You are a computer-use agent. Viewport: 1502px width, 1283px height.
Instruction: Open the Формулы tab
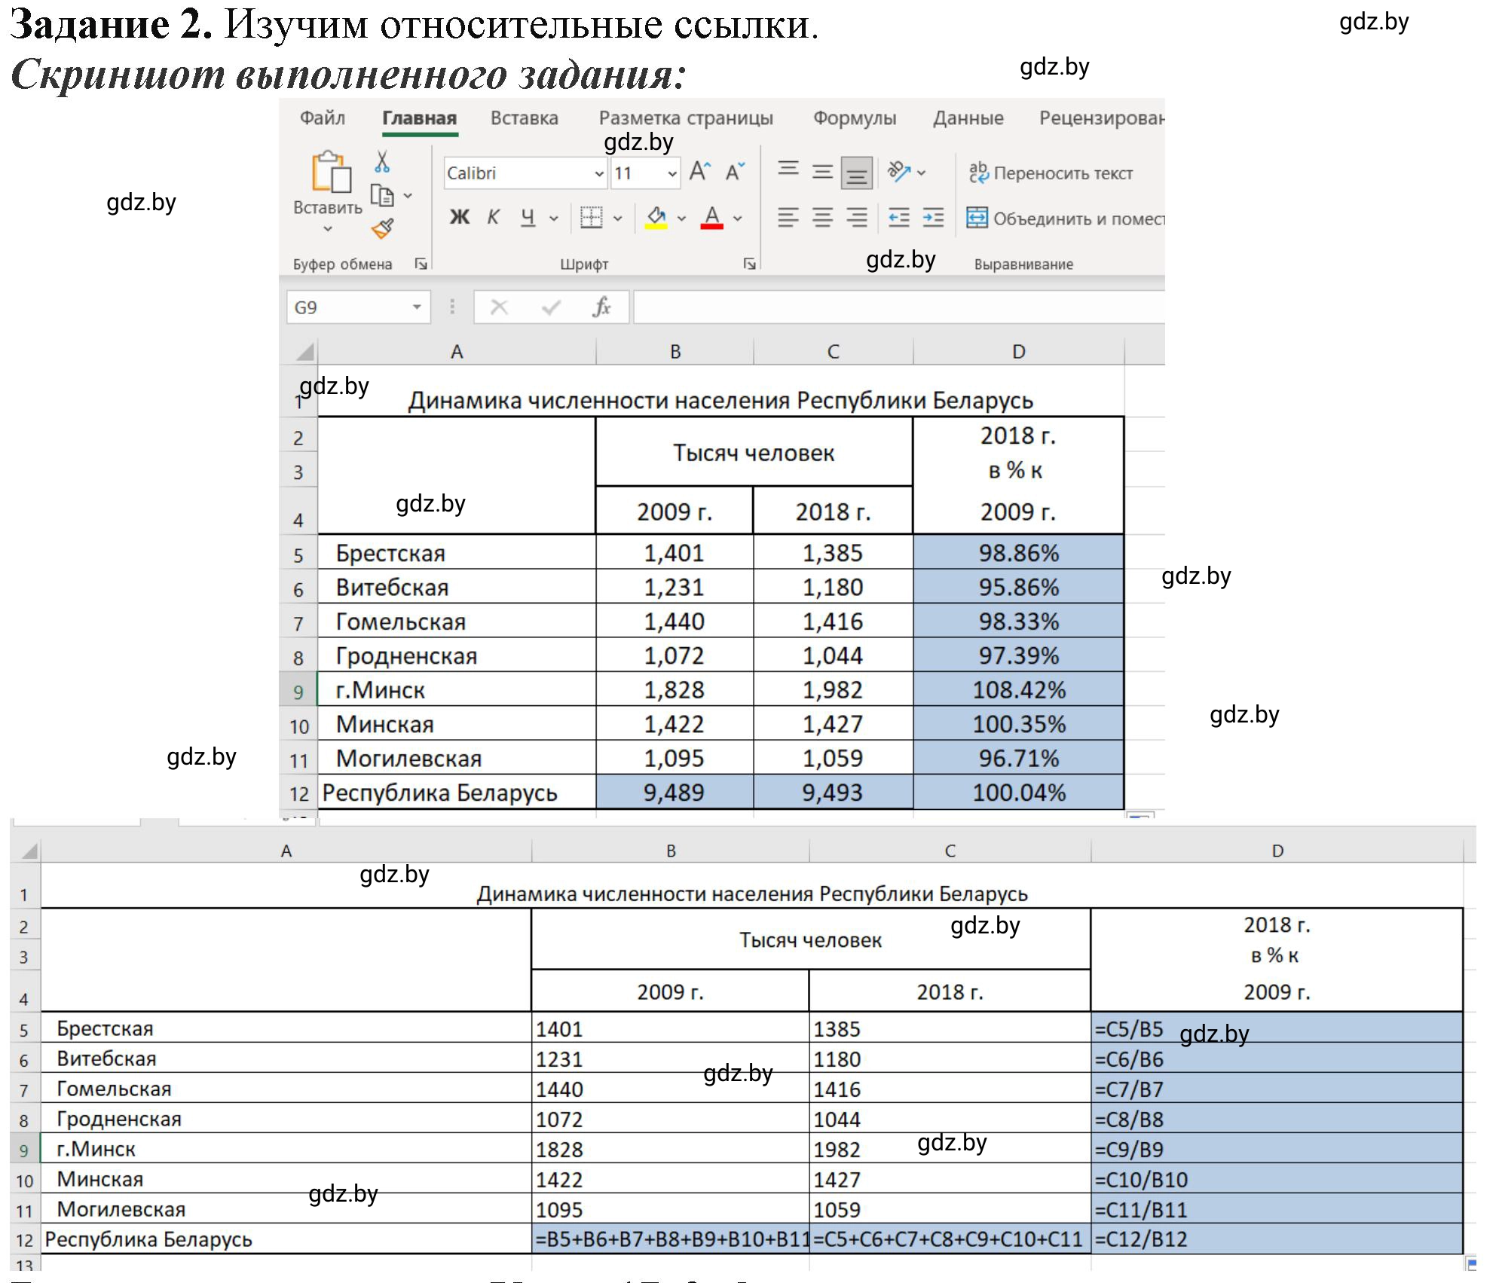coord(855,118)
